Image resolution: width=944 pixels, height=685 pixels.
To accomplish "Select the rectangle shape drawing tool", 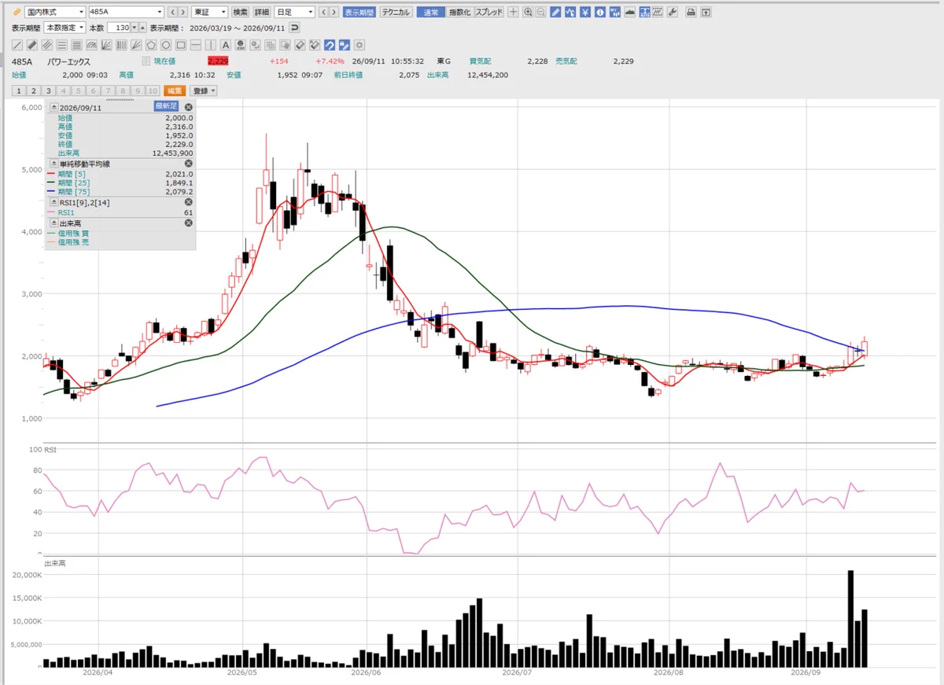I will [181, 45].
